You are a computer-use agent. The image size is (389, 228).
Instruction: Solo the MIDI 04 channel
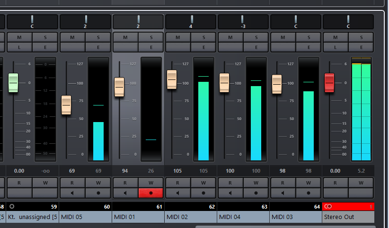click(x=256, y=37)
